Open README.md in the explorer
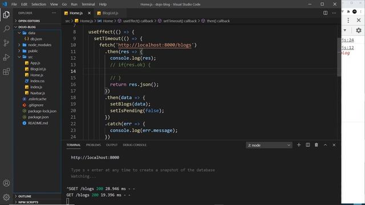 [x=38, y=123]
